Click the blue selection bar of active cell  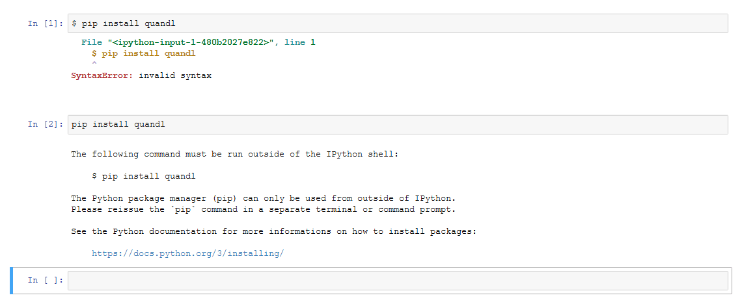click(x=12, y=281)
